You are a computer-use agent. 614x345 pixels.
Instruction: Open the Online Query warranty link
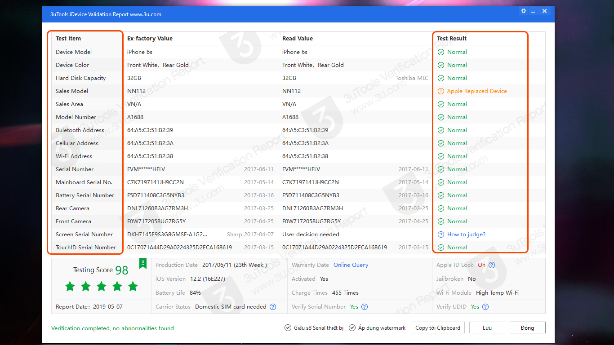pyautogui.click(x=351, y=265)
